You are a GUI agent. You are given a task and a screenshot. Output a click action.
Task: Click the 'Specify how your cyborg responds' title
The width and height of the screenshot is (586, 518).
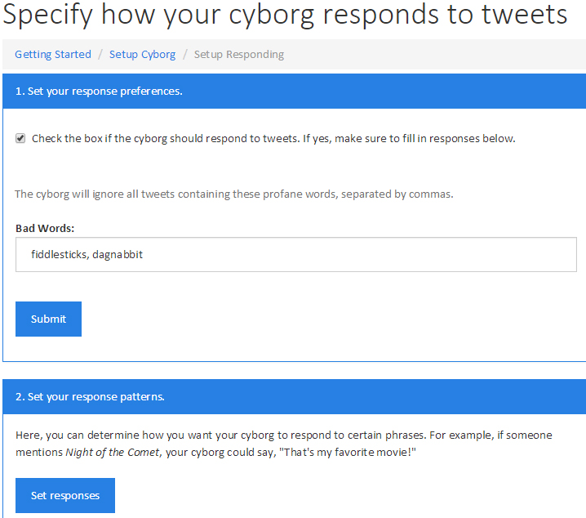(x=284, y=16)
